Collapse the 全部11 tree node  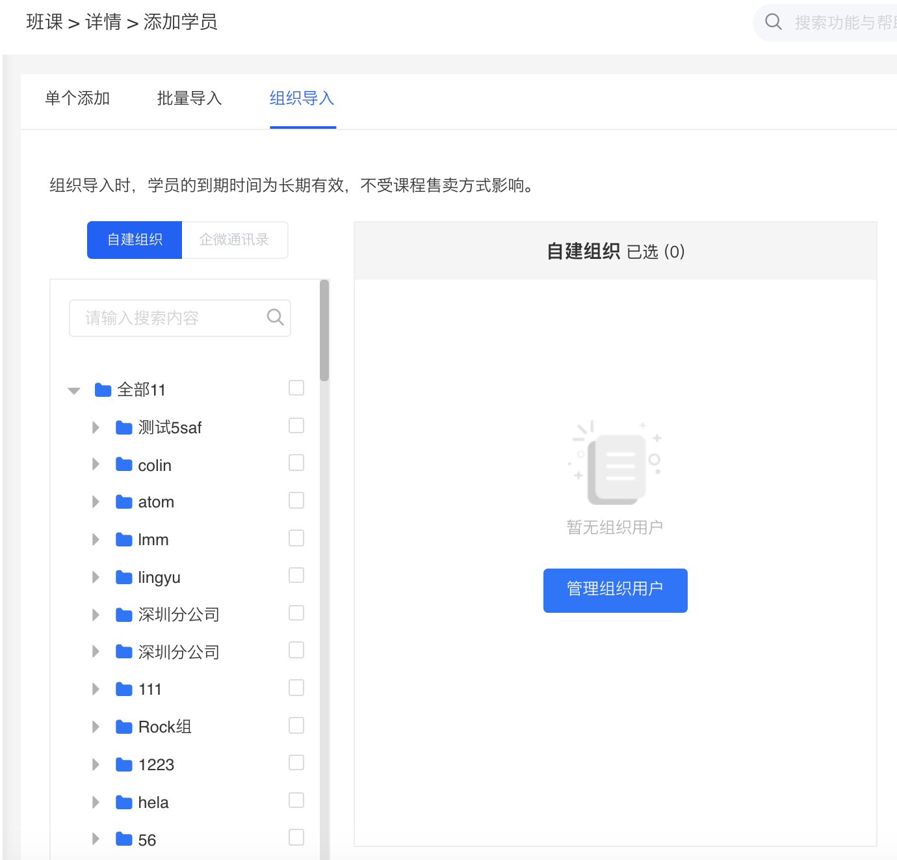tap(74, 391)
